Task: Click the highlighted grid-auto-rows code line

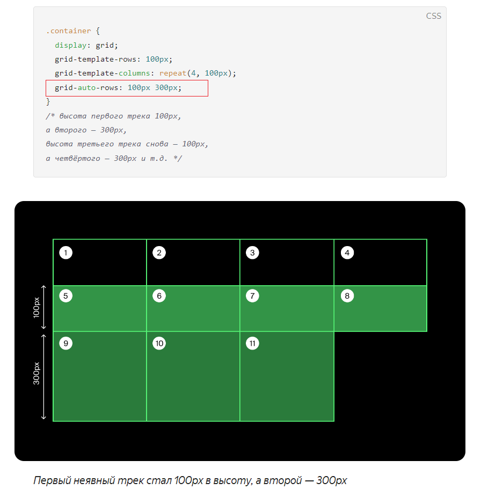Action: pos(127,88)
